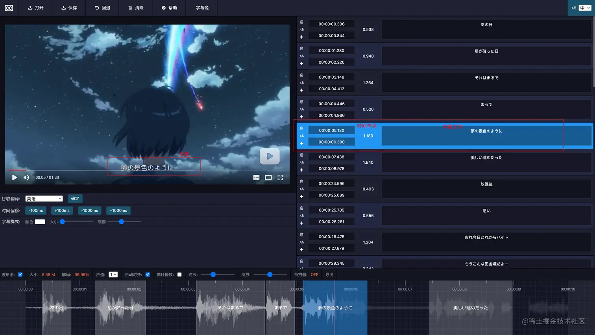Select the 美しい眺めだった block on the waveform
Image resolution: width=595 pixels, height=335 pixels.
click(x=471, y=308)
